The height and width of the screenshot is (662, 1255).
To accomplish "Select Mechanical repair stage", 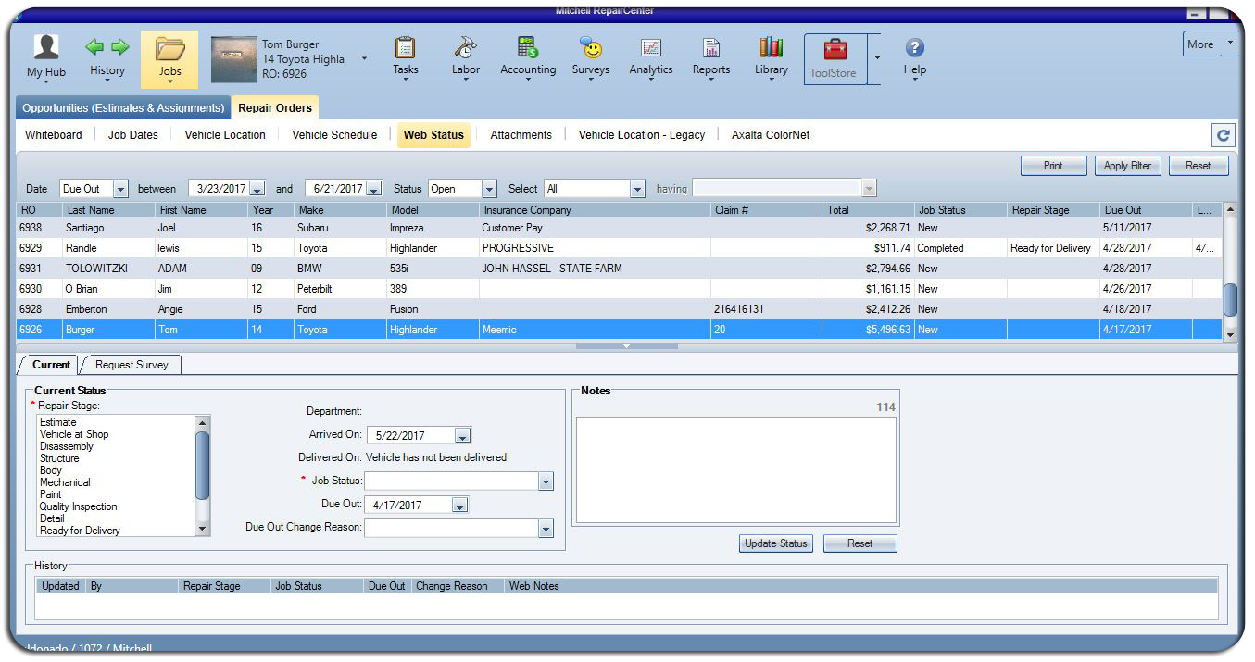I will 65,482.
